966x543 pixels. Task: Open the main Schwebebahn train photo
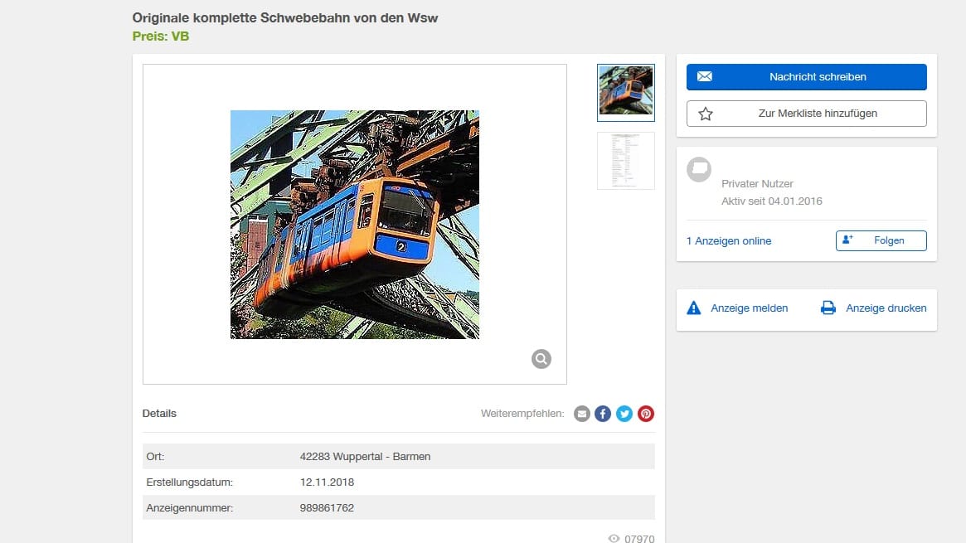click(x=355, y=224)
